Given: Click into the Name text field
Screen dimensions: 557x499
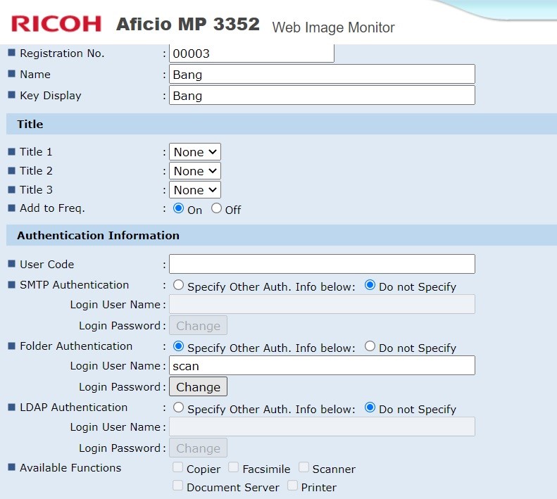Looking at the screenshot, I should [x=322, y=75].
